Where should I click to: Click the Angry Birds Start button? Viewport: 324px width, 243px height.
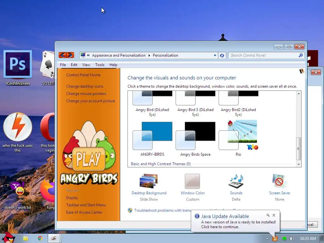[x=8, y=238]
